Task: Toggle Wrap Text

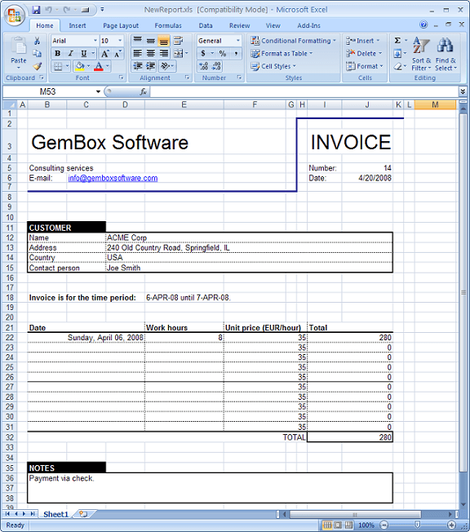Action: click(x=178, y=41)
